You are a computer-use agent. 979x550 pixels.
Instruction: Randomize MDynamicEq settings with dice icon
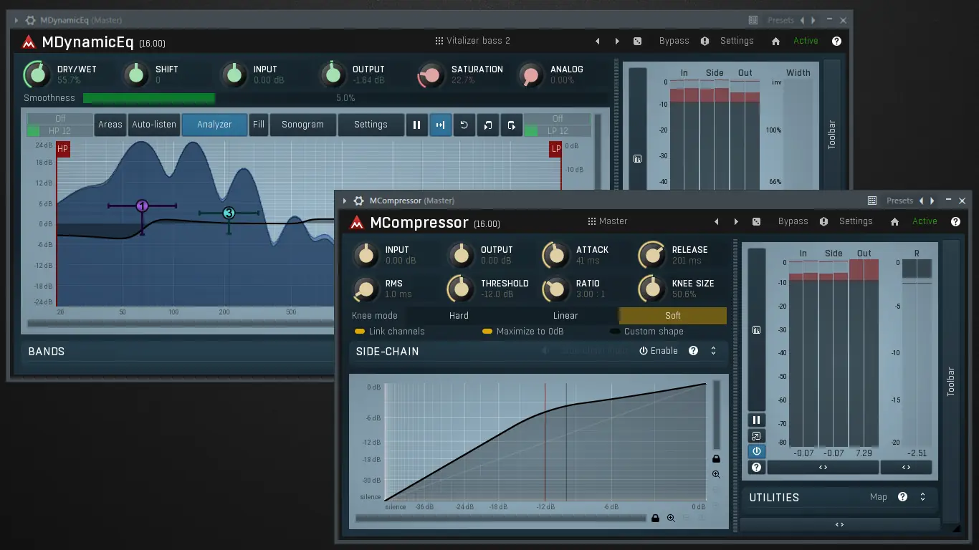click(x=637, y=42)
